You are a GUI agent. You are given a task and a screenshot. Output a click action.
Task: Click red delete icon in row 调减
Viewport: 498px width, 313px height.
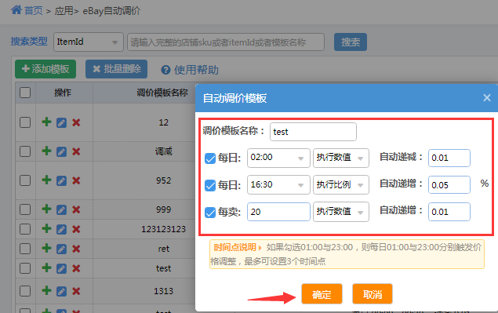76,151
